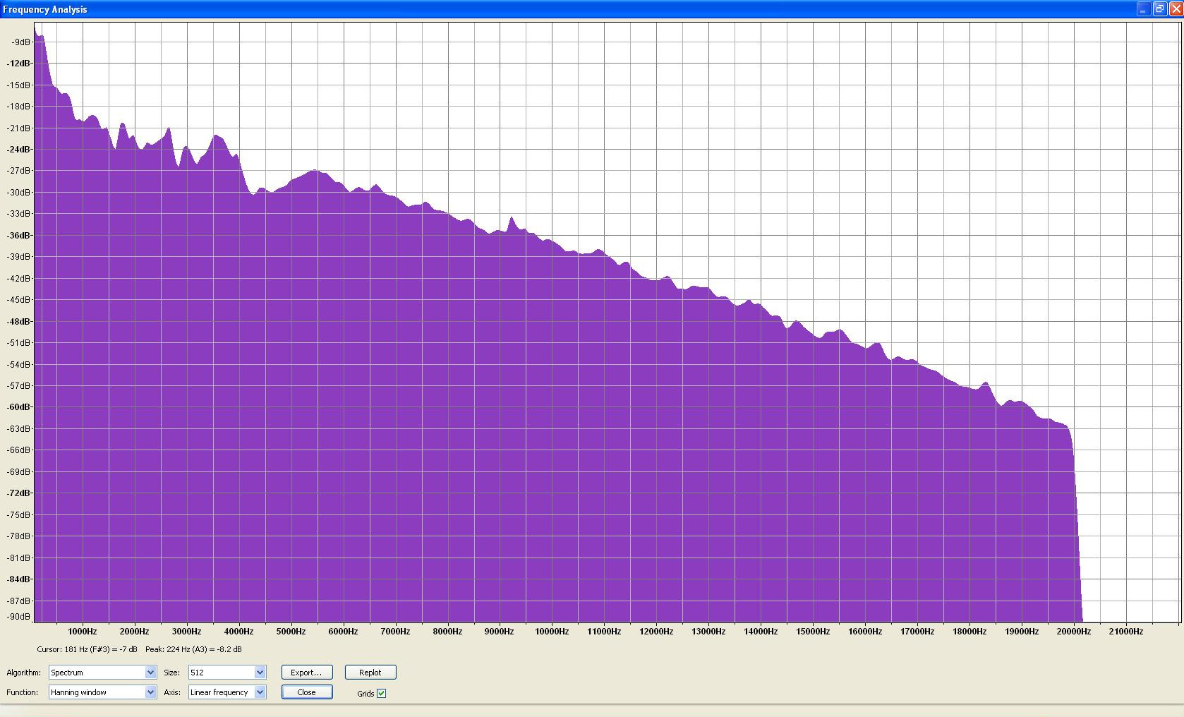
Task: Click the 18000Hz axis label
Action: (969, 632)
